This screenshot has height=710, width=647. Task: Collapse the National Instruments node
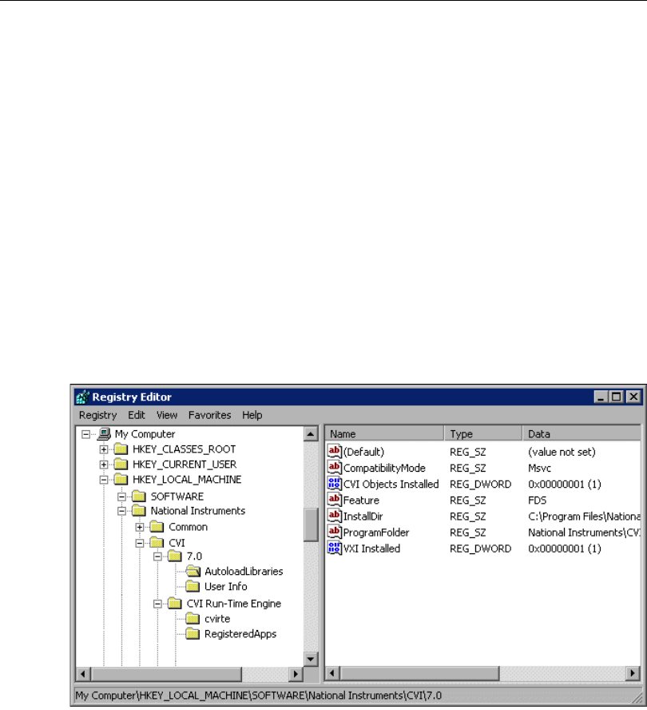pyautogui.click(x=121, y=511)
